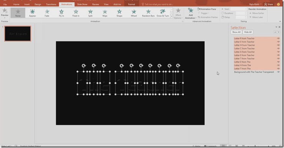Click the smiley feedback icon

pyautogui.click(x=278, y=4)
